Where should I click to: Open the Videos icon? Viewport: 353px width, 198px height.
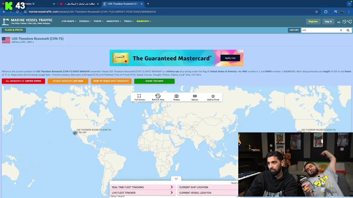point(195,96)
